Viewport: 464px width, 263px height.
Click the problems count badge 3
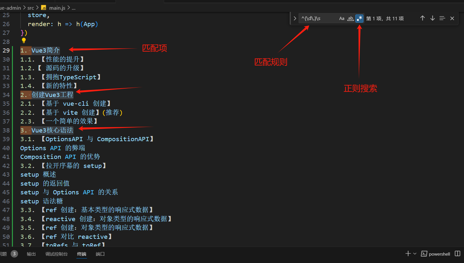click(x=14, y=254)
